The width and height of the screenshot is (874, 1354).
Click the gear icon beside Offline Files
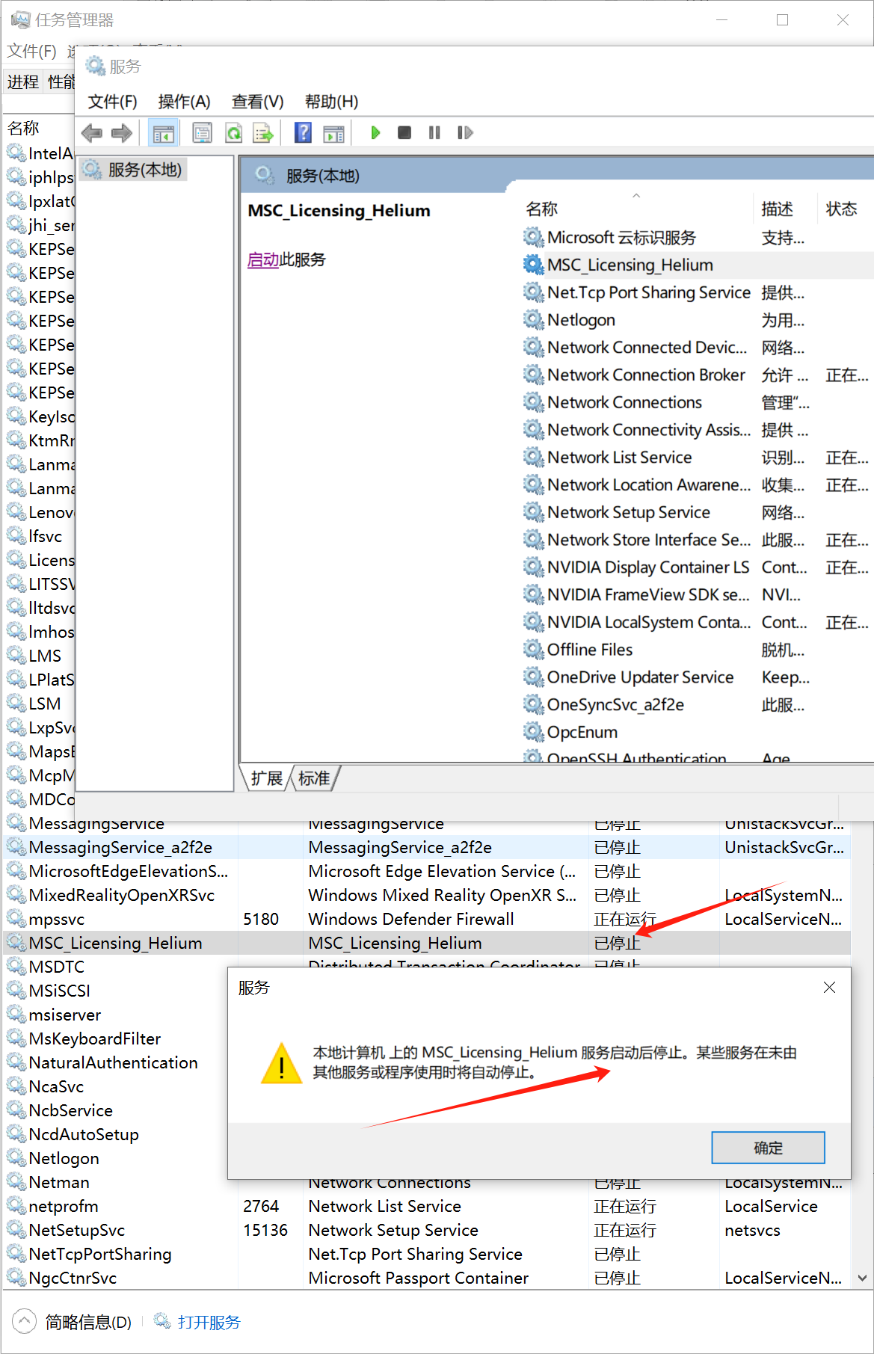pos(533,650)
